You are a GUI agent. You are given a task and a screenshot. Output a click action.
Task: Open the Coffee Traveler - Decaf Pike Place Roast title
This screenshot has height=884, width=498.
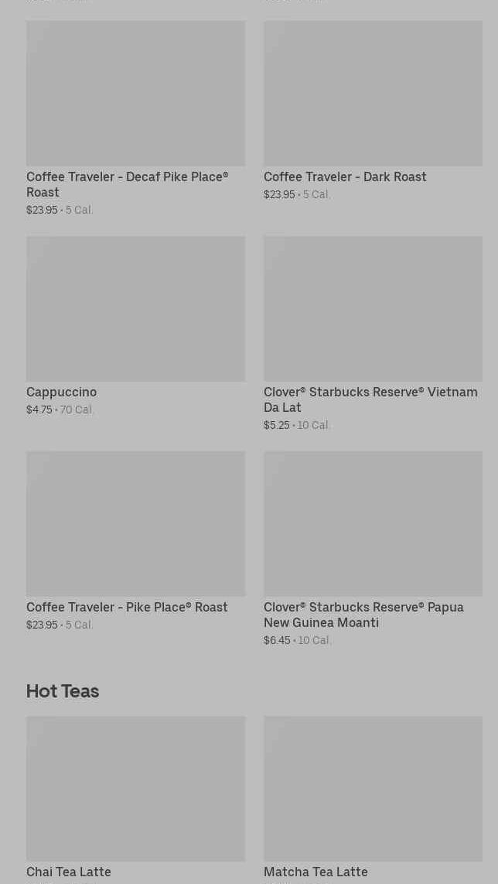point(127,184)
